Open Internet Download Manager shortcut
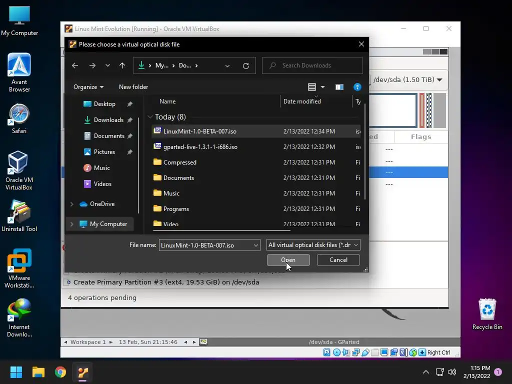512x384 pixels. pos(19,317)
